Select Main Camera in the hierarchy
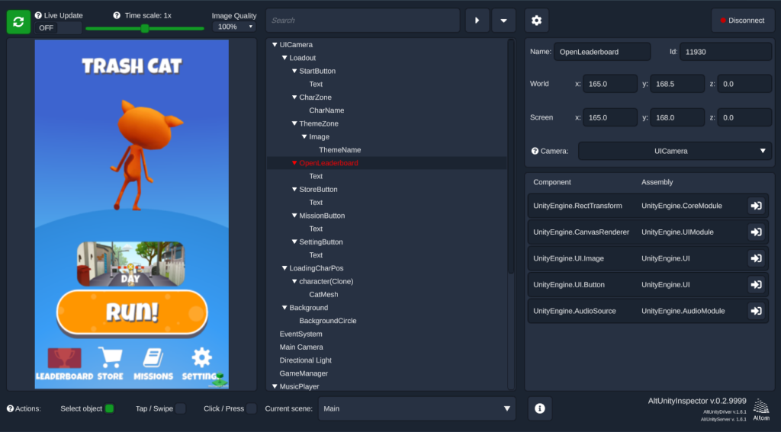 click(x=301, y=347)
